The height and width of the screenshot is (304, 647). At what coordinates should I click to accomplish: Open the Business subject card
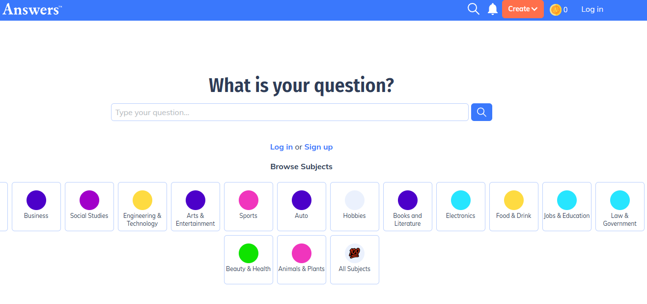click(36, 206)
